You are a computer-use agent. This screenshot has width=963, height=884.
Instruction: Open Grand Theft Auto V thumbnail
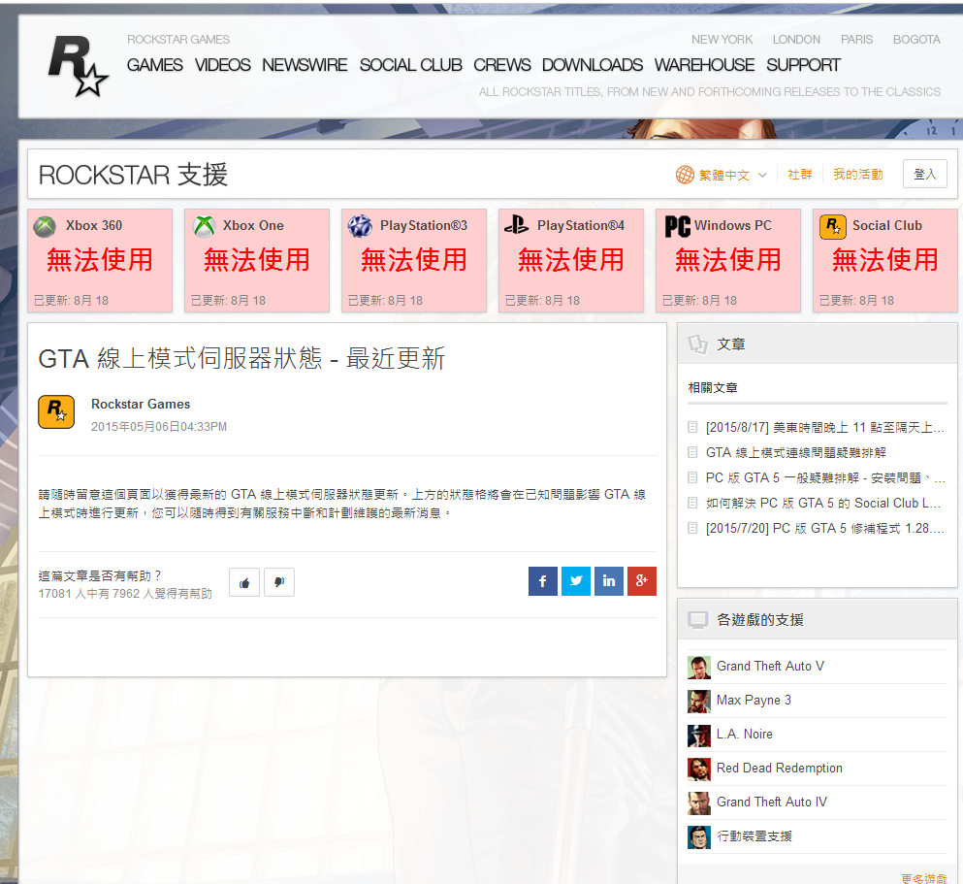point(699,668)
